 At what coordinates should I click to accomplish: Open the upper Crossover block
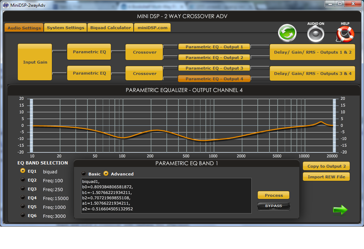tap(144, 52)
